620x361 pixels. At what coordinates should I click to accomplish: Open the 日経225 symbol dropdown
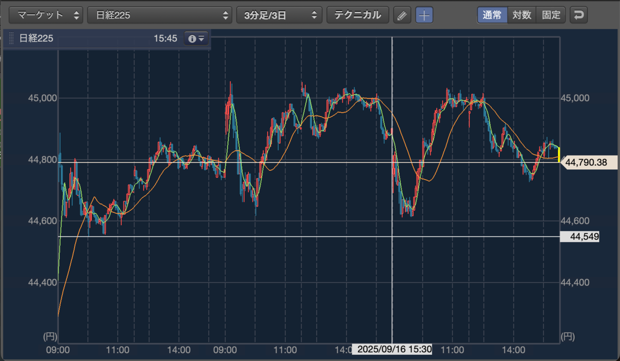tap(160, 15)
